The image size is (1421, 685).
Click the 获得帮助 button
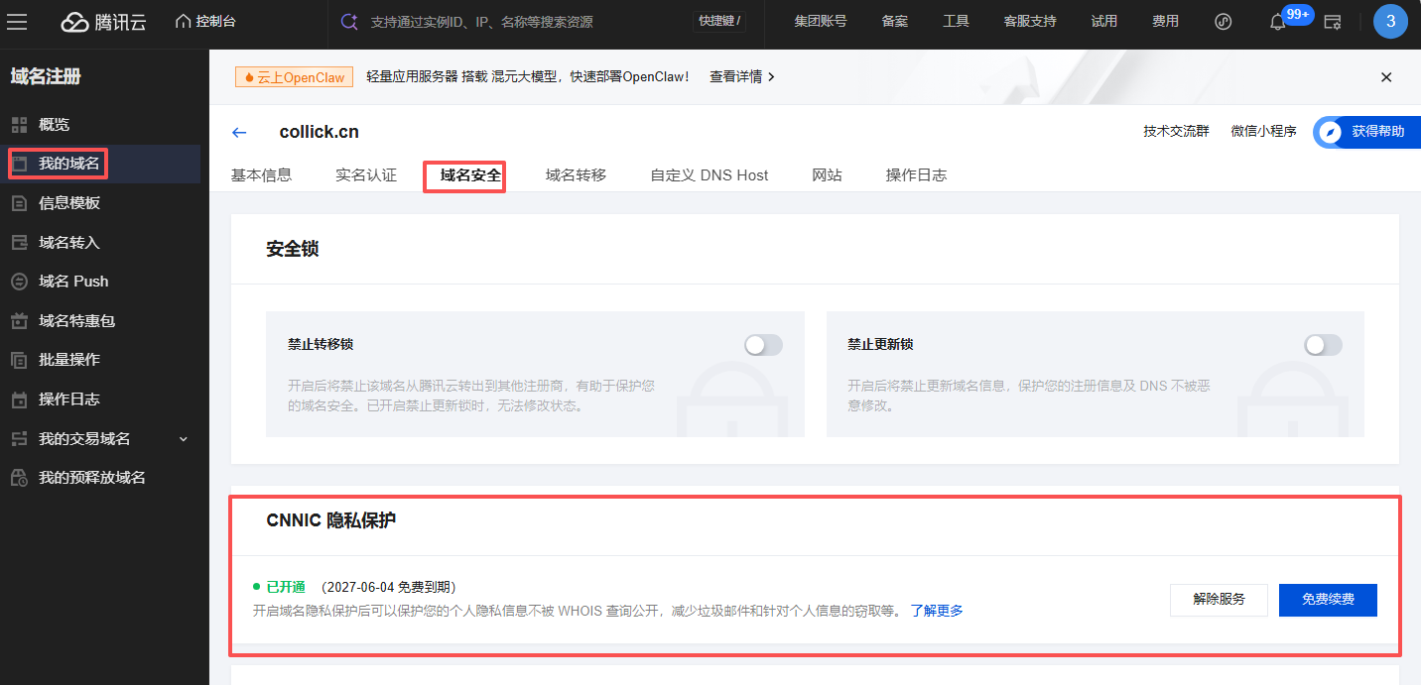pos(1366,132)
